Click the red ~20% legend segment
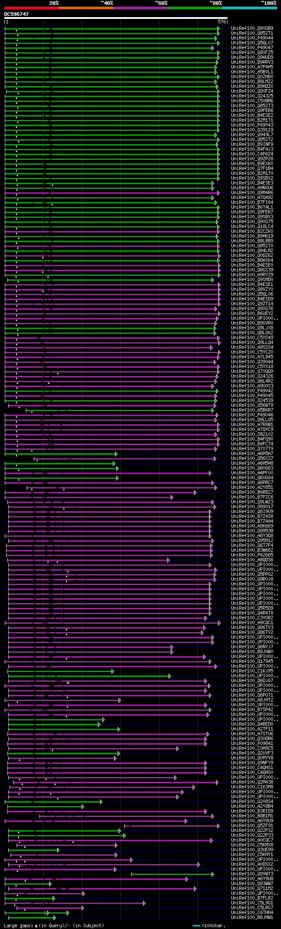 click(x=31, y=8)
